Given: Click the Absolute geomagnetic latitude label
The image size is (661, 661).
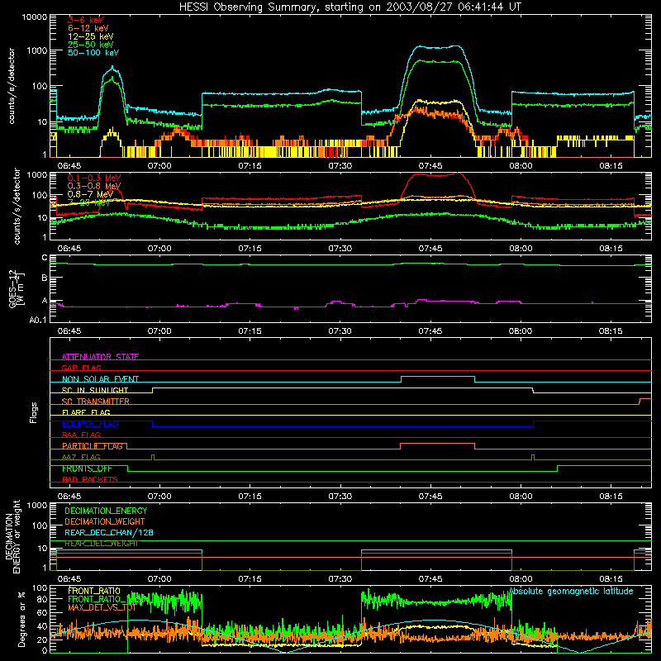Looking at the screenshot, I should [571, 592].
